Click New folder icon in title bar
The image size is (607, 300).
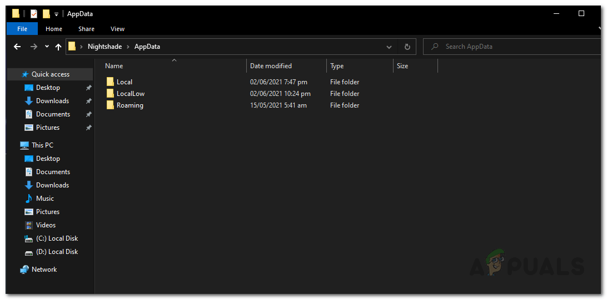(x=47, y=14)
